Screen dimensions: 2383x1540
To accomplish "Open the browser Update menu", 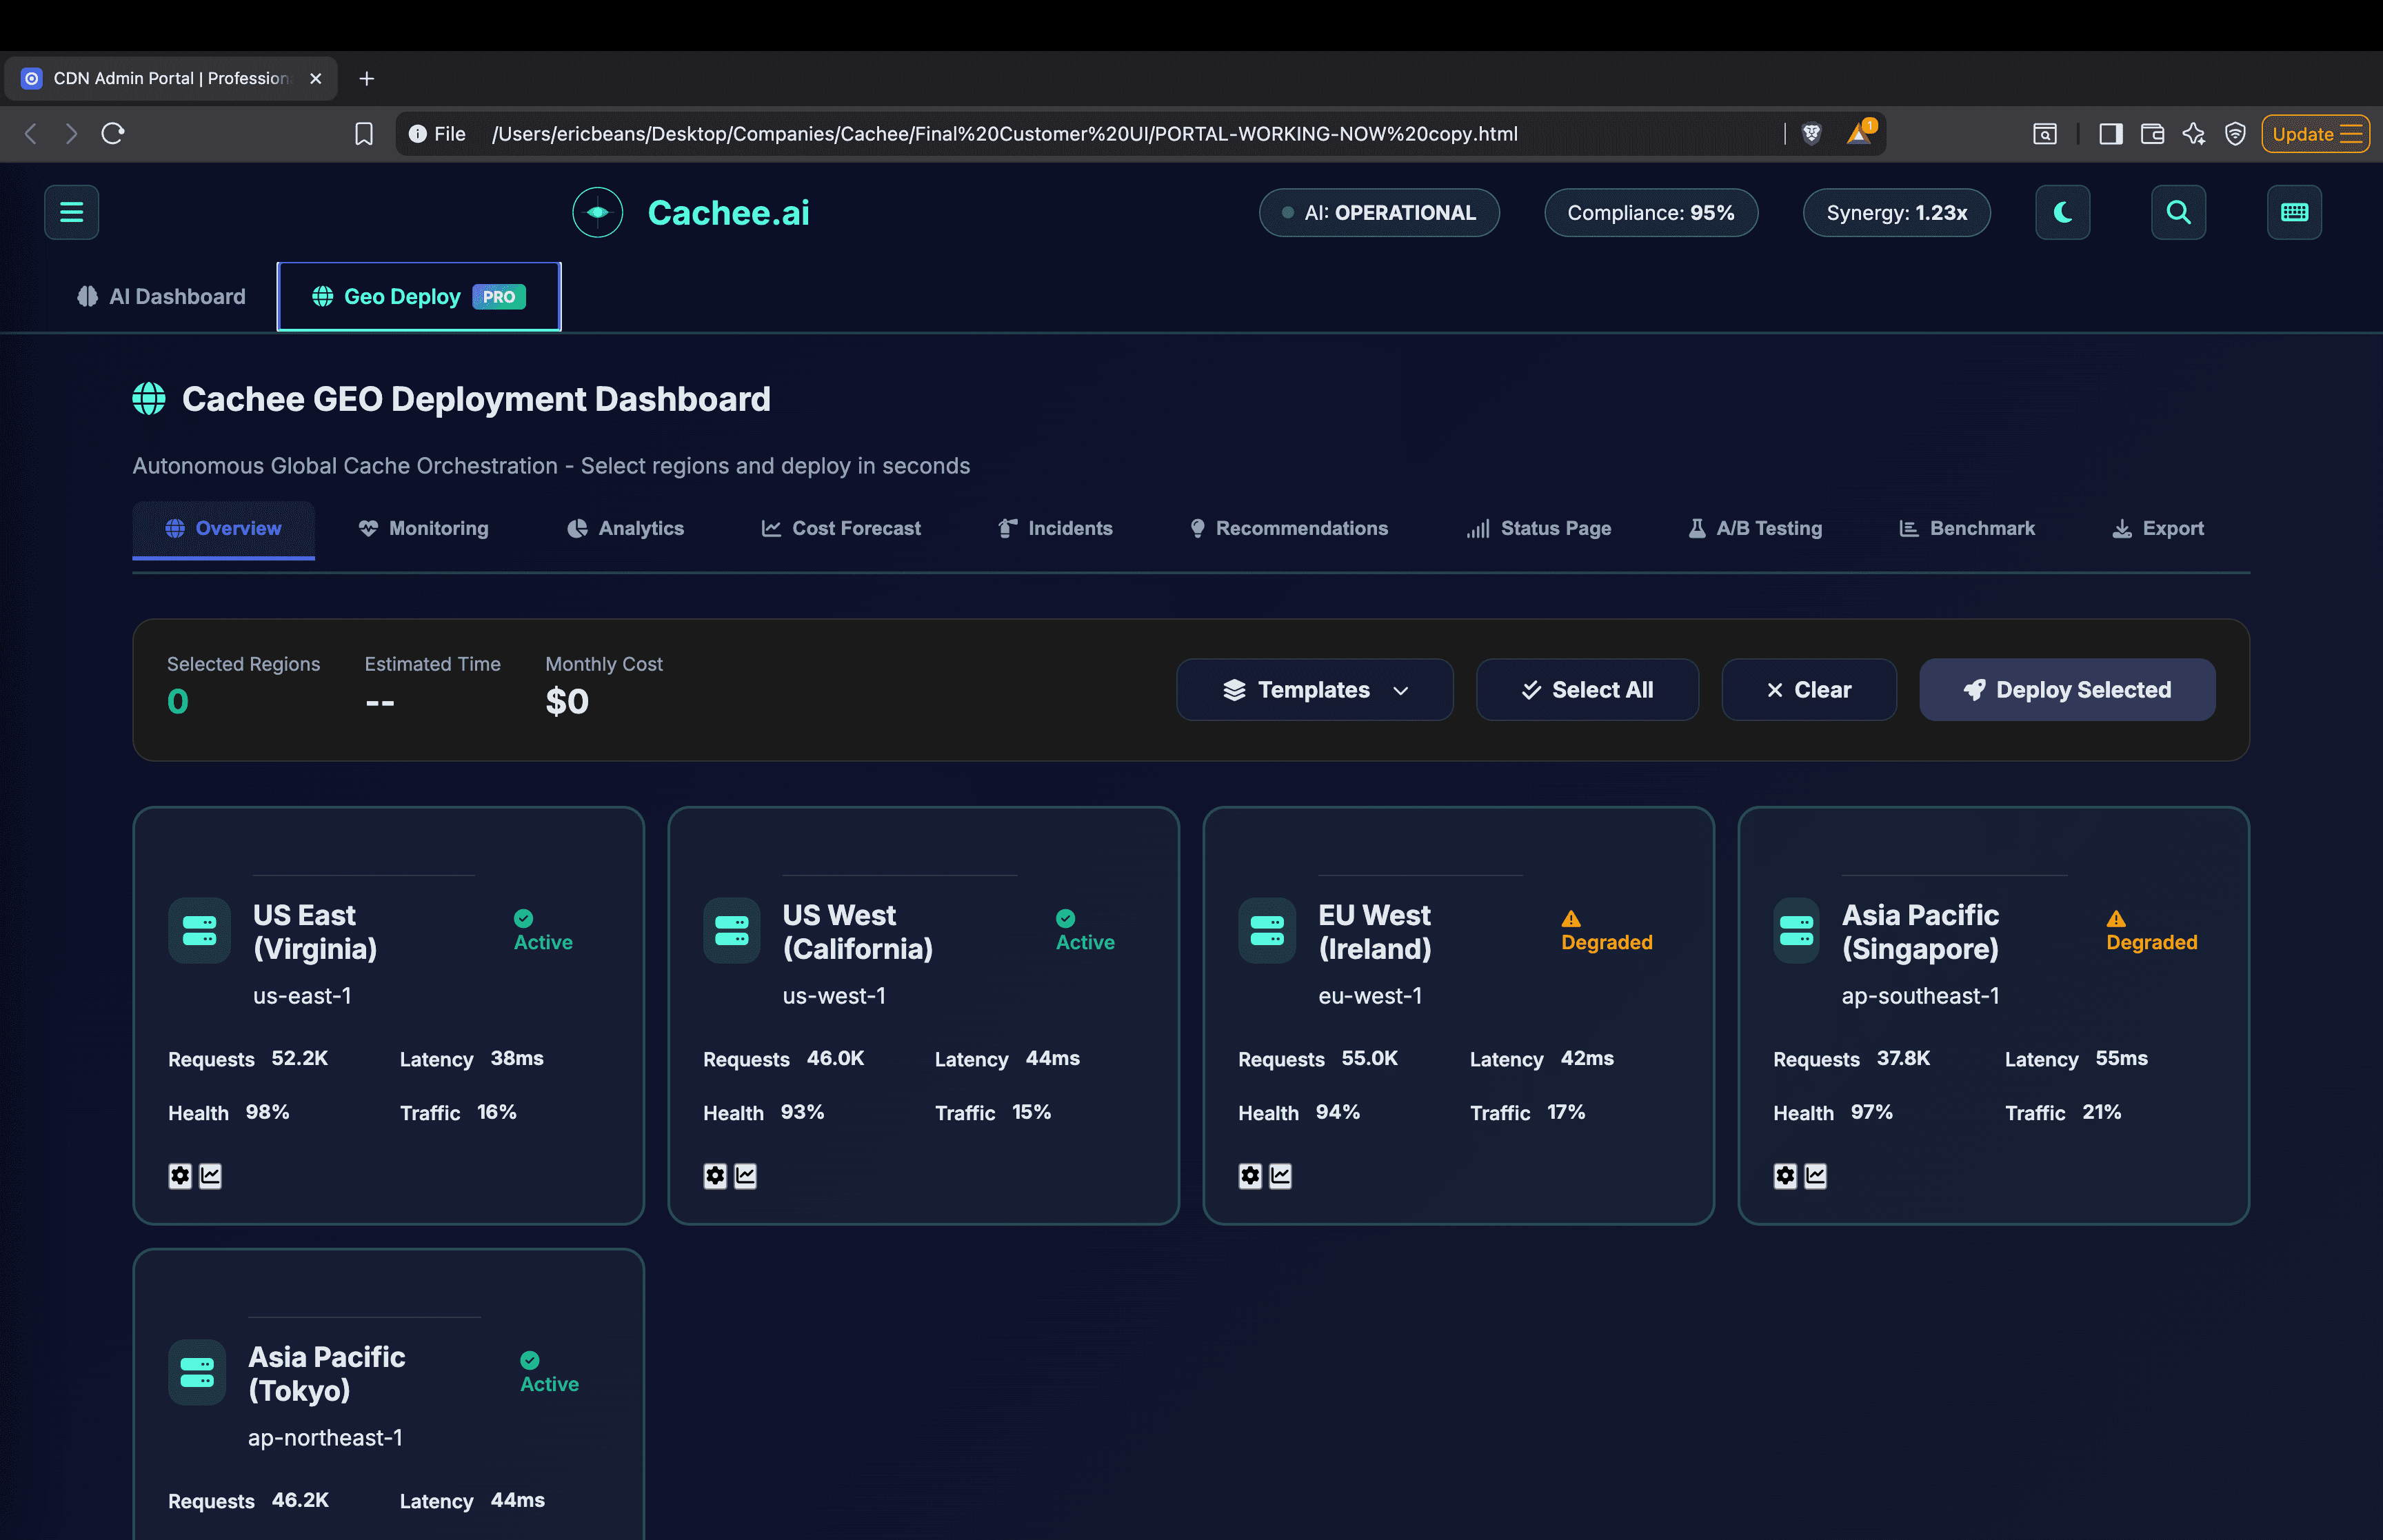I will point(2315,133).
